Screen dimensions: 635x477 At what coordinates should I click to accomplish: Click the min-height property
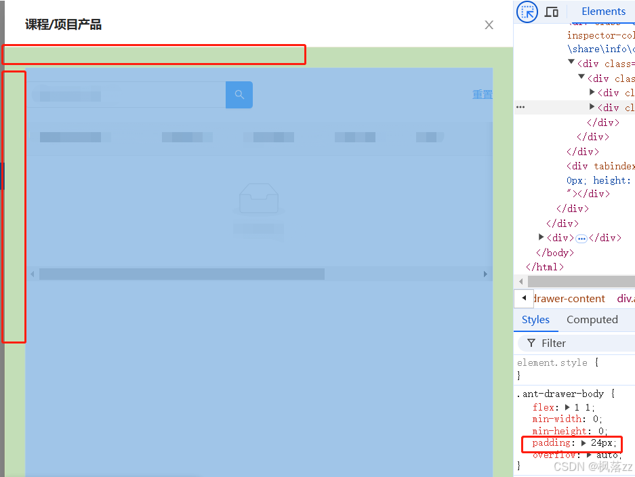[559, 431]
